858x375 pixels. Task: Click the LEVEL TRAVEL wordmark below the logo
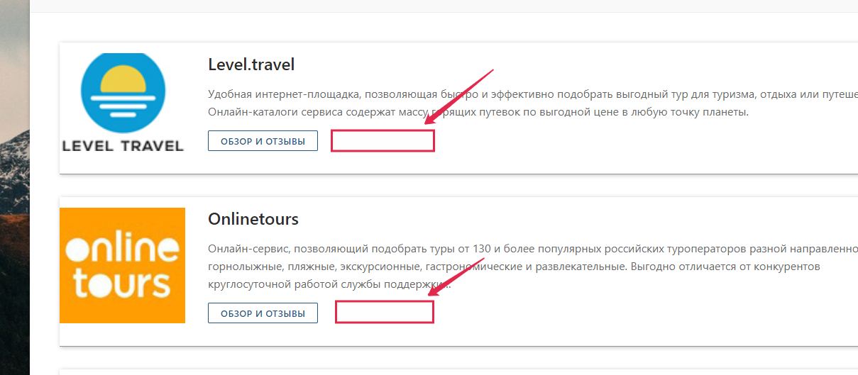pyautogui.click(x=123, y=146)
